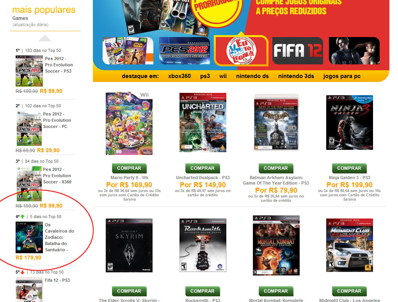Open the wii category link
398x302 pixels.
pos(223,76)
